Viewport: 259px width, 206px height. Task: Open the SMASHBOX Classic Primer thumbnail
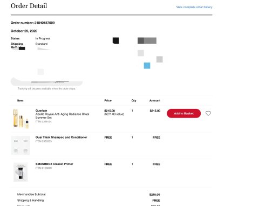click(21, 172)
